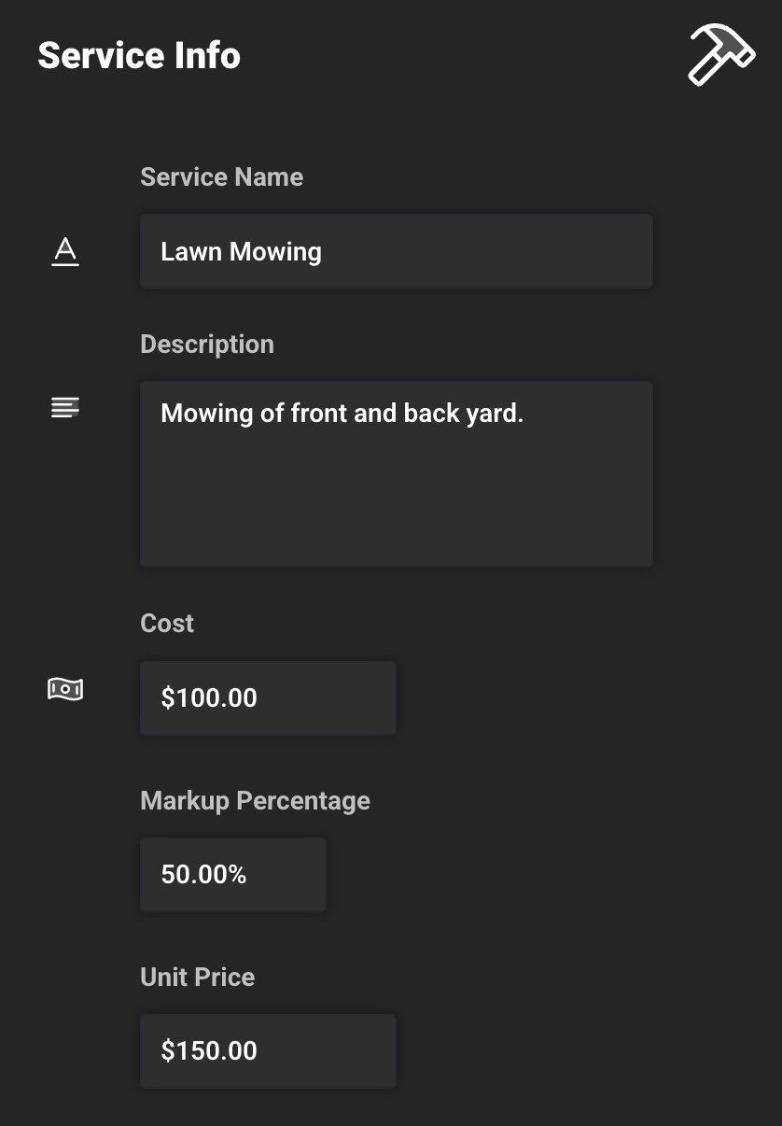Click the text-lines icon beside the Description box
Viewport: 782px width, 1126px height.
64,407
